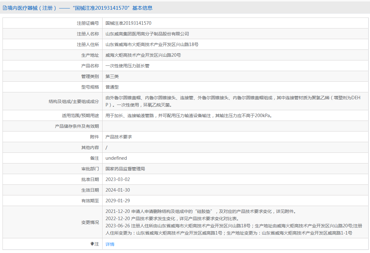
Task: Click the 产品名称 label
Action: (90, 66)
